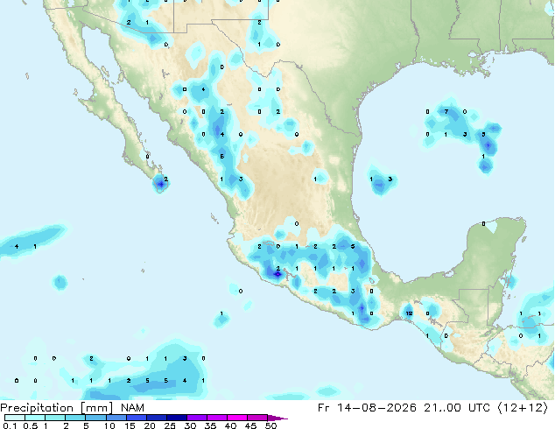
Task: Click the '50' legend scale label
Action: coord(271,425)
